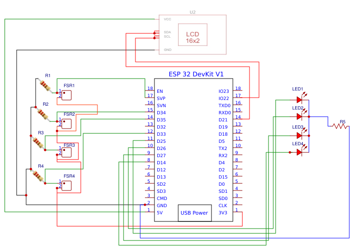The image size is (355, 250).
Task: Click the D0 pin label
Action: coord(221,184)
